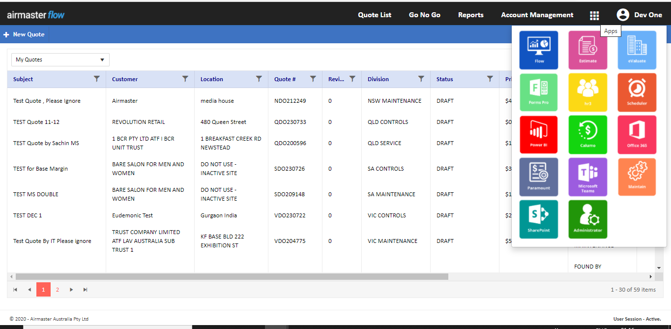Select page 1 in pager

click(43, 290)
